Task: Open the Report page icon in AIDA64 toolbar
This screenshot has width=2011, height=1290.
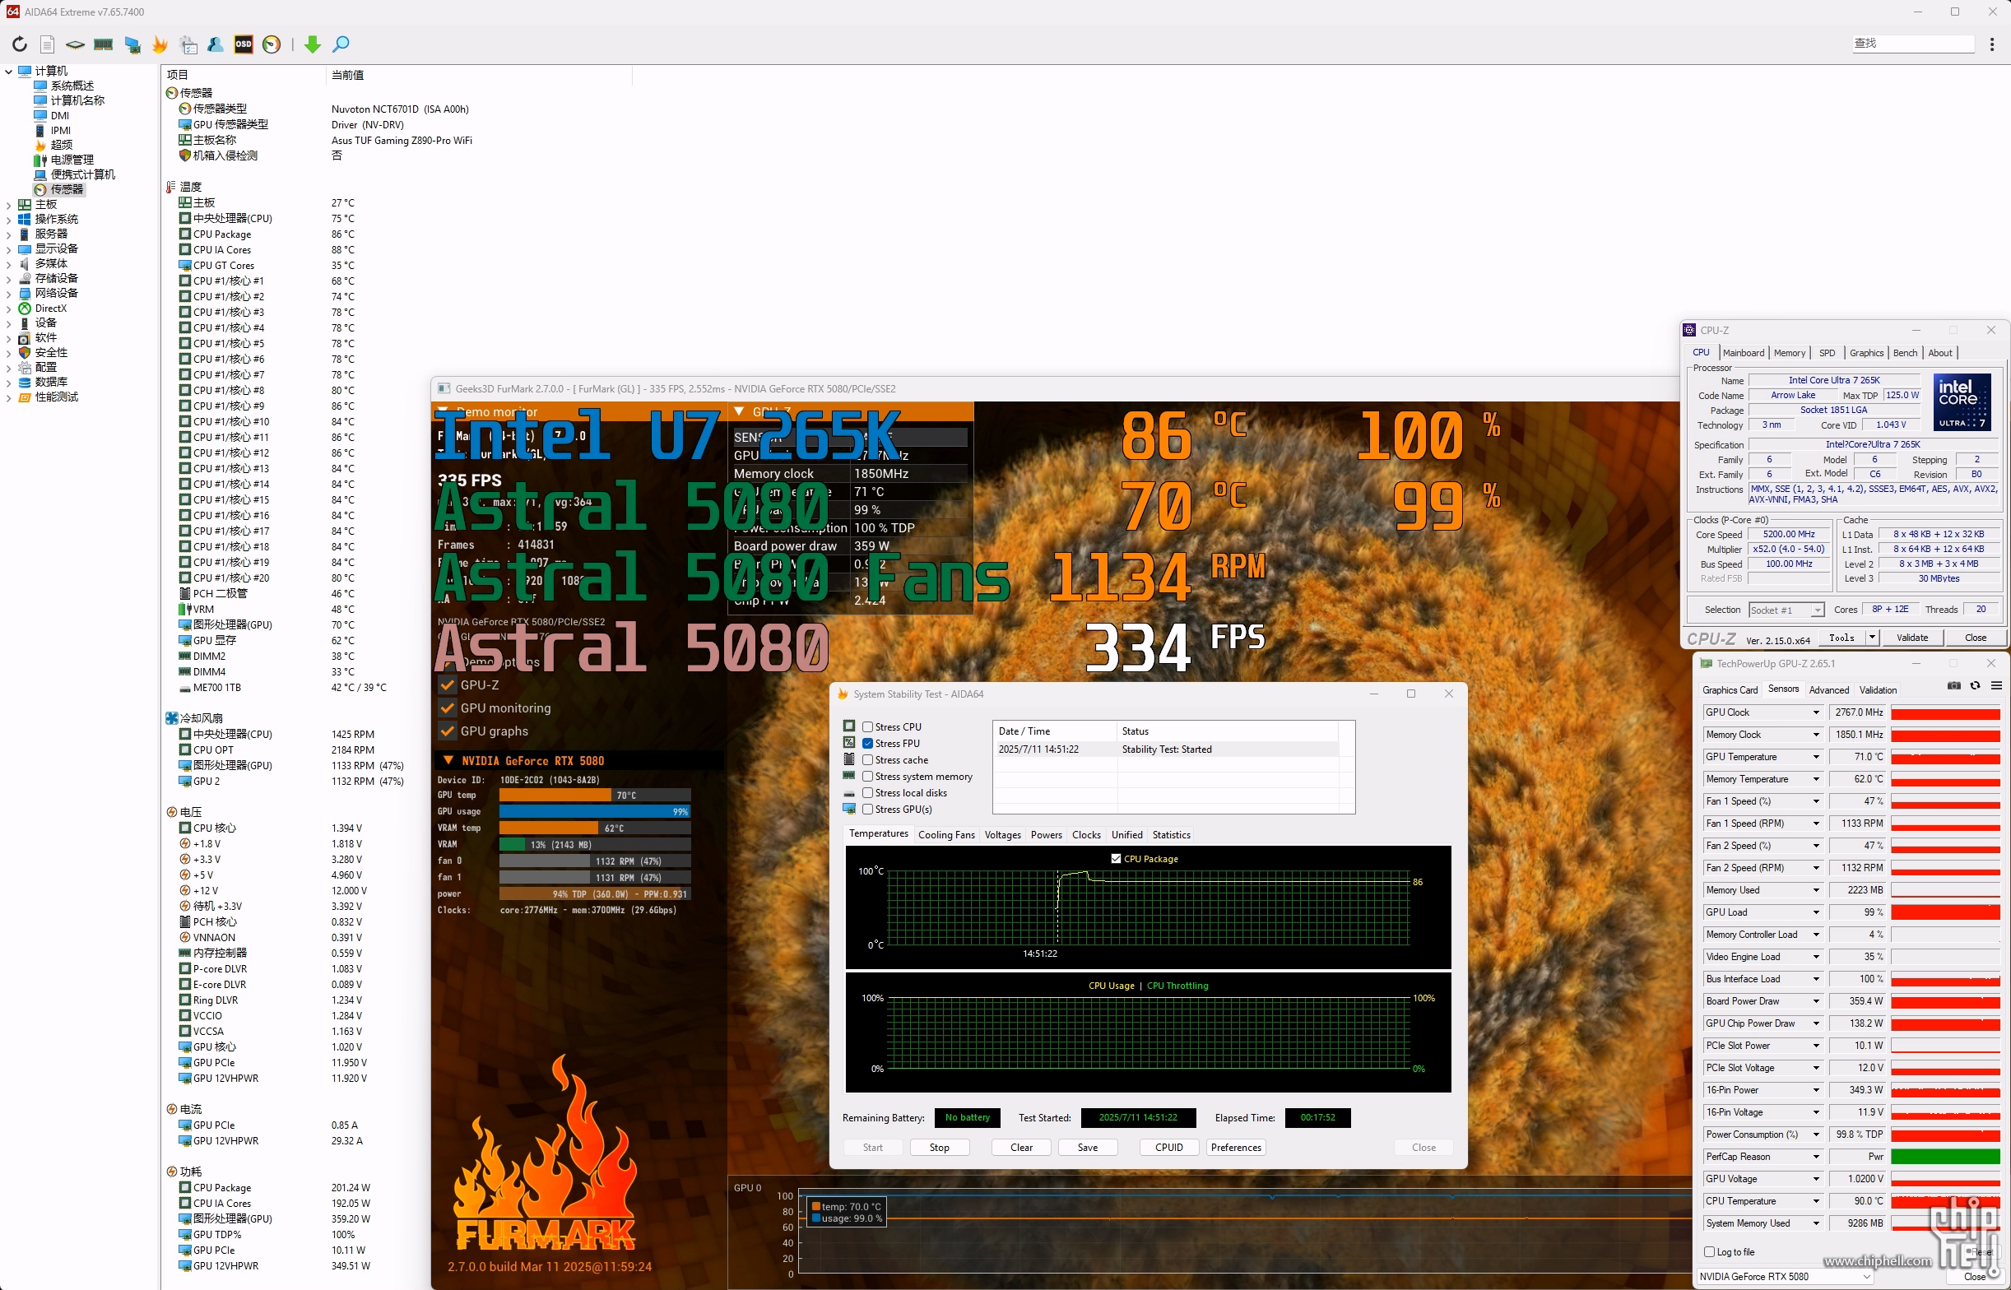Action: [48, 44]
